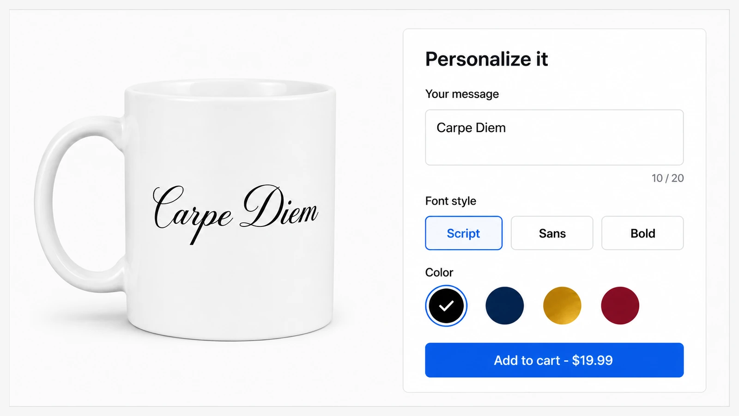Image resolution: width=739 pixels, height=416 pixels.
Task: Choose the navy blue text color
Action: [504, 306]
